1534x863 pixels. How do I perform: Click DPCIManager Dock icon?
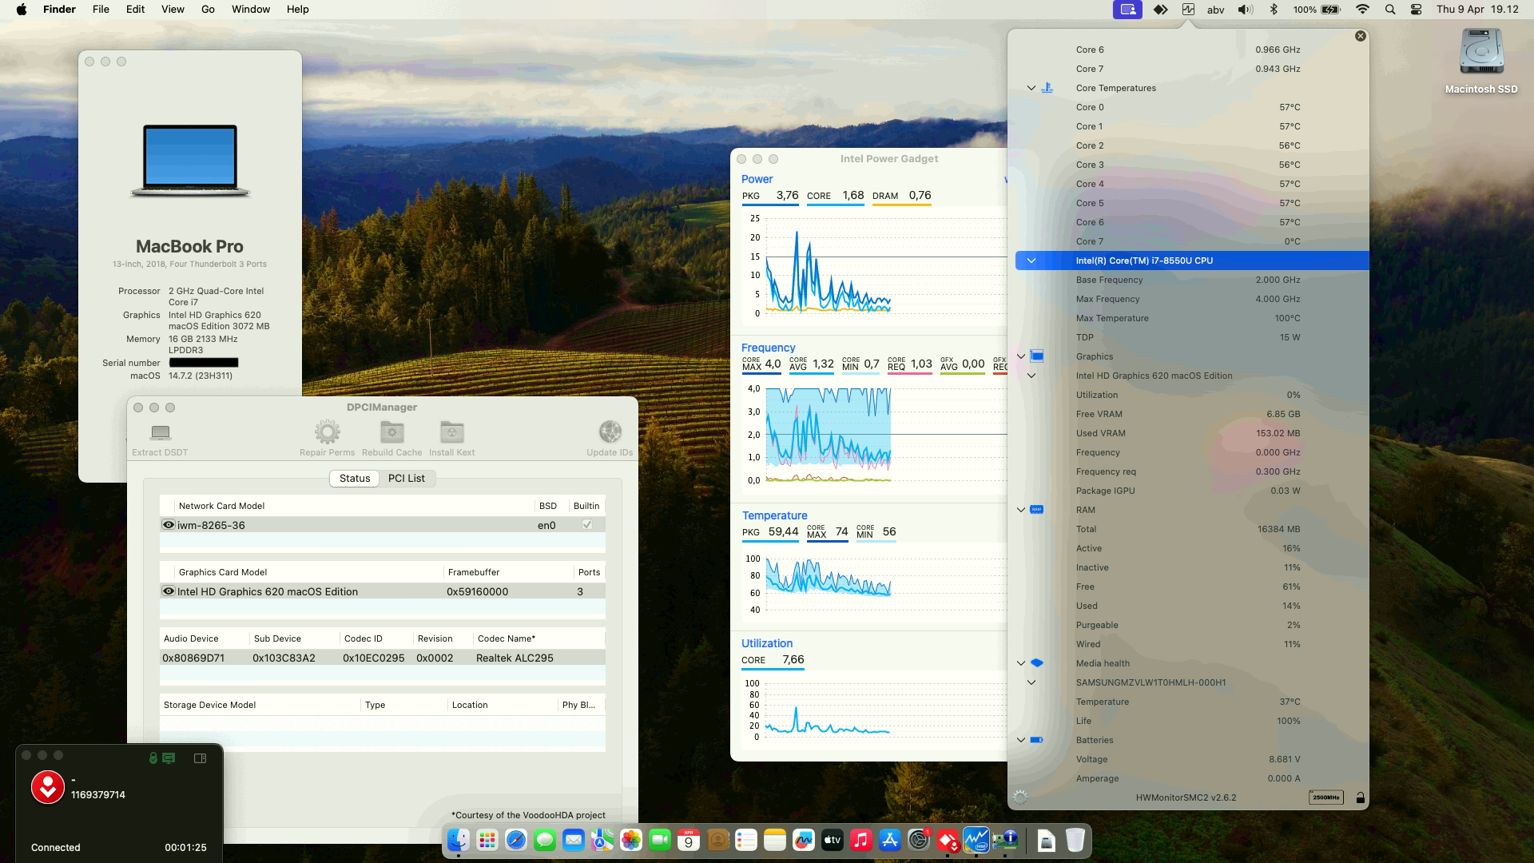coord(1005,840)
